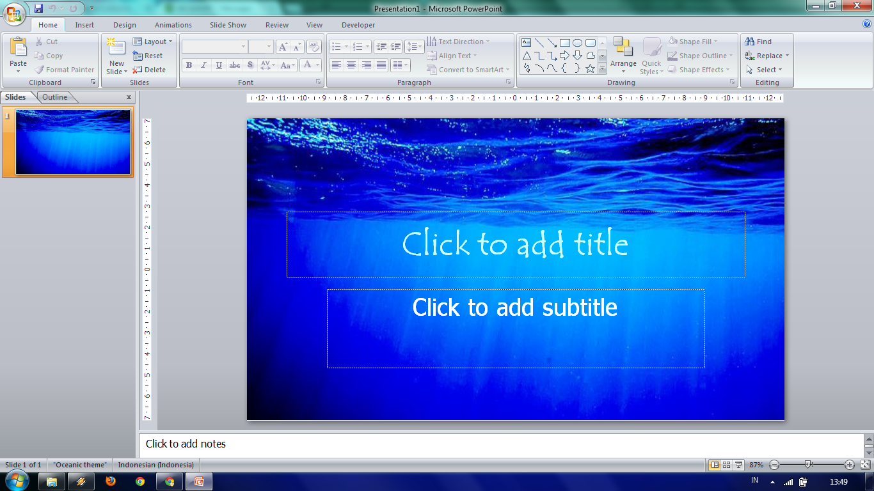Open the Layout dropdown
The image size is (874, 491).
point(153,41)
